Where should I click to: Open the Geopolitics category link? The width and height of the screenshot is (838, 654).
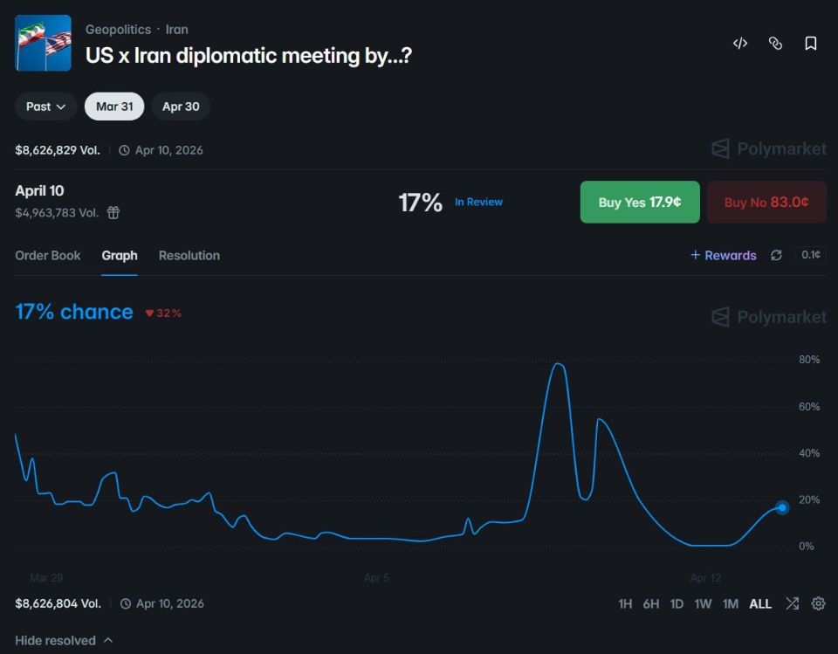118,30
